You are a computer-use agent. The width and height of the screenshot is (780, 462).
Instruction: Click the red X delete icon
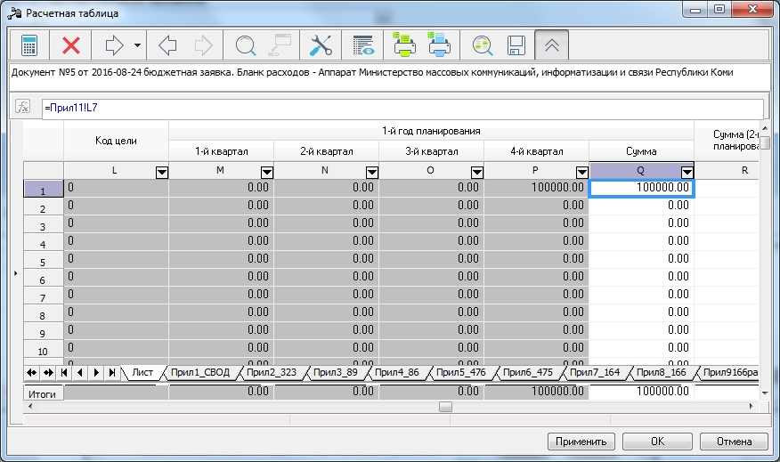click(x=71, y=45)
